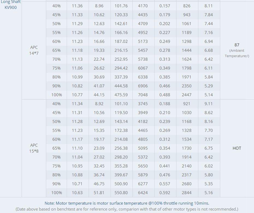Select the 4170 RPM cell
254x213 pixels.
click(143, 6)
